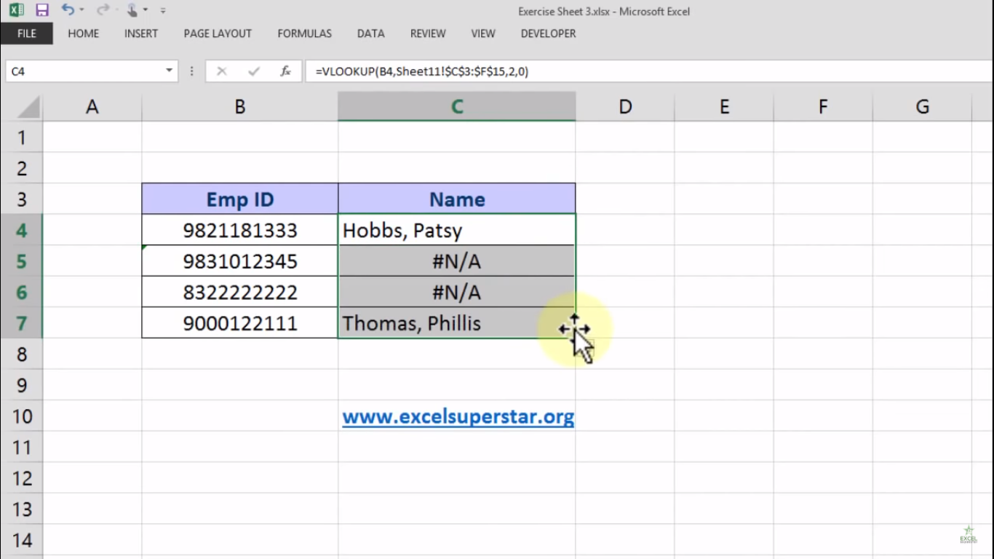Image resolution: width=994 pixels, height=559 pixels.
Task: Select row 3 header
Action: pyautogui.click(x=22, y=199)
